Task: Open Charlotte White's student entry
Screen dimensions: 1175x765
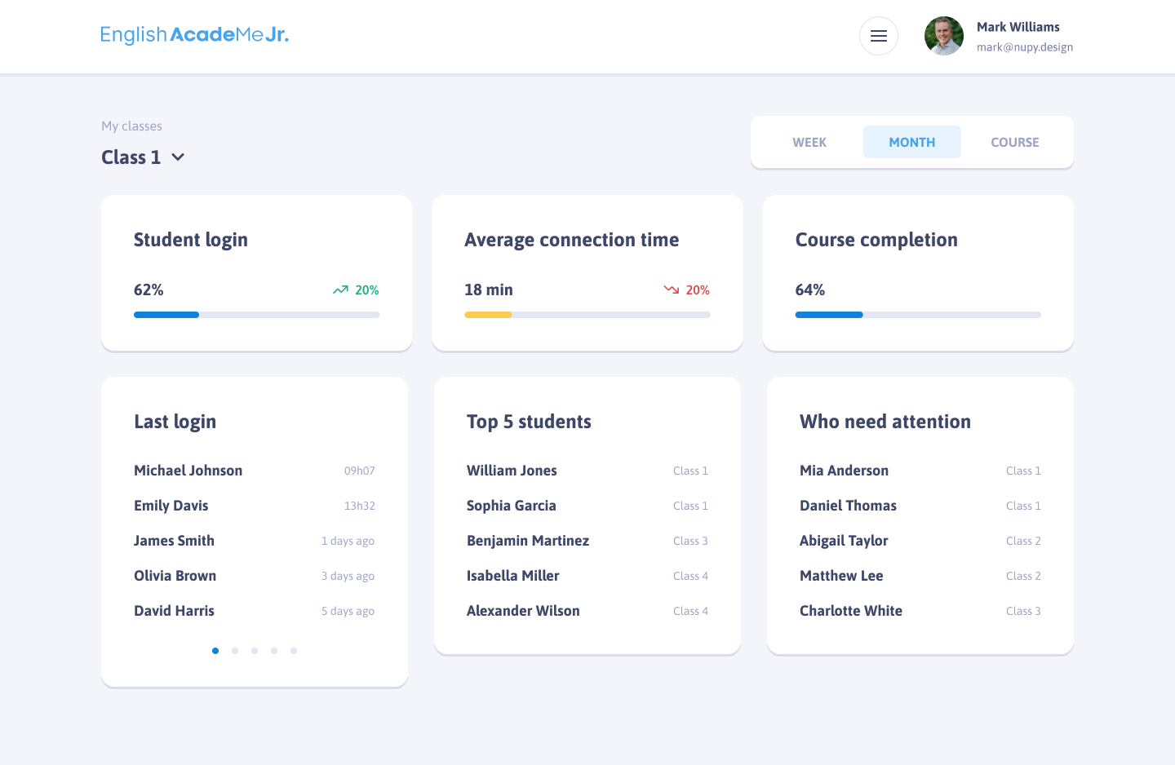Action: (x=850, y=611)
